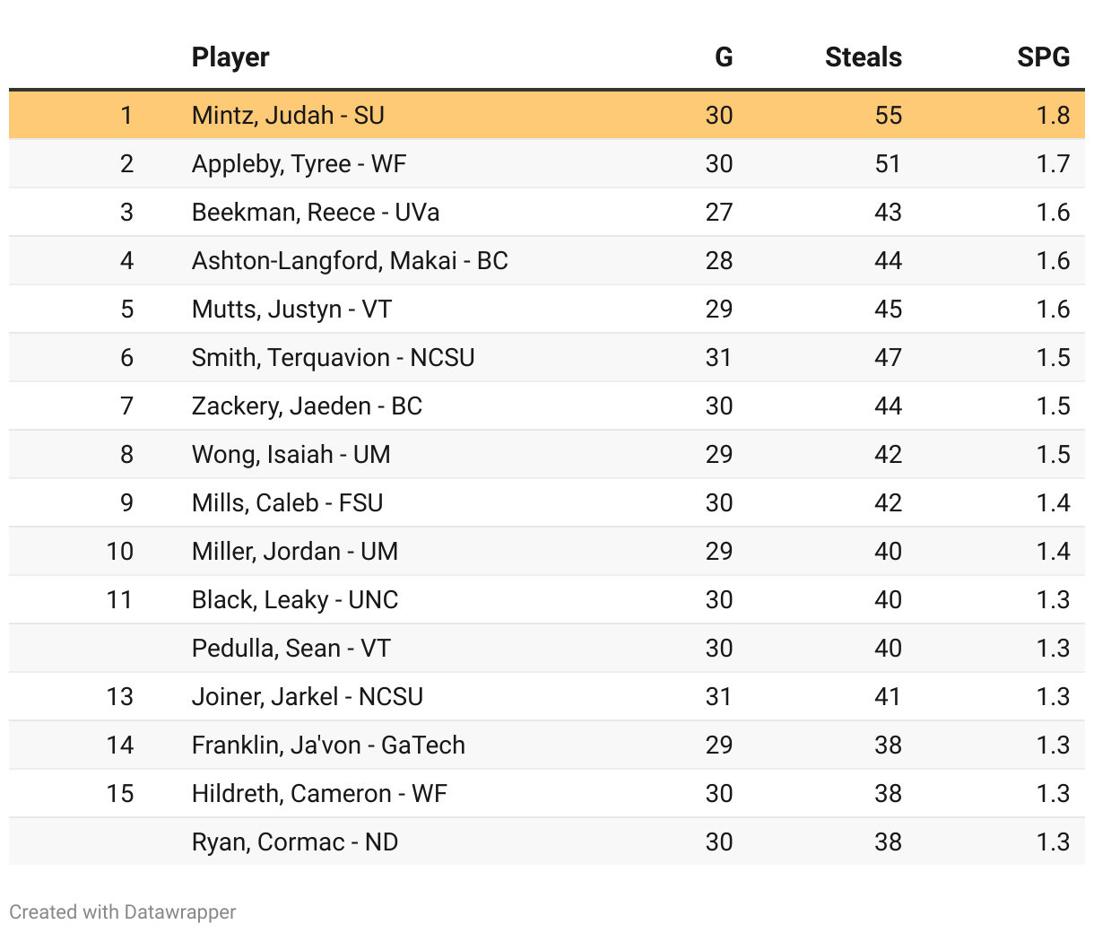Open the Created with Datawrapper link
Screen dimensions: 1094x933
tap(122, 912)
